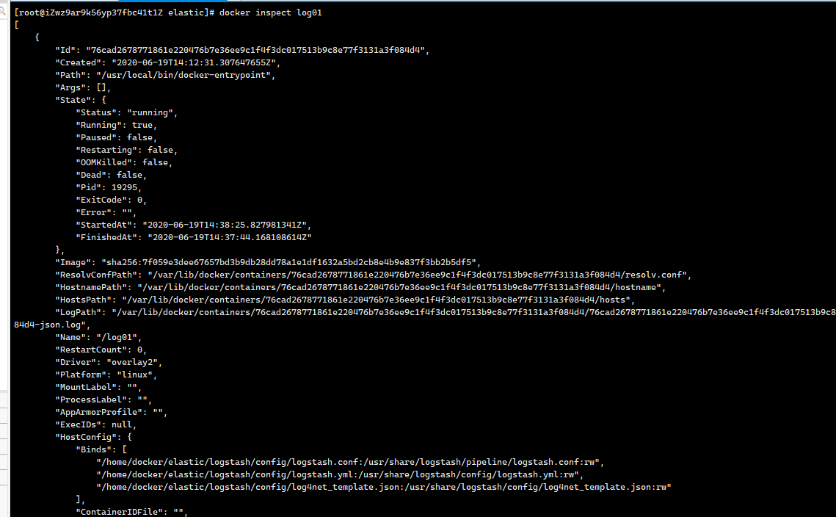Click the "Image" sha256 line

pos(268,262)
